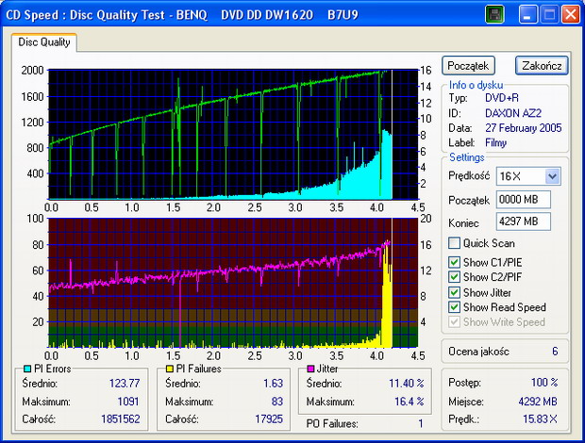
Task: Click the PI Failures yellow legend square
Action: click(x=170, y=369)
